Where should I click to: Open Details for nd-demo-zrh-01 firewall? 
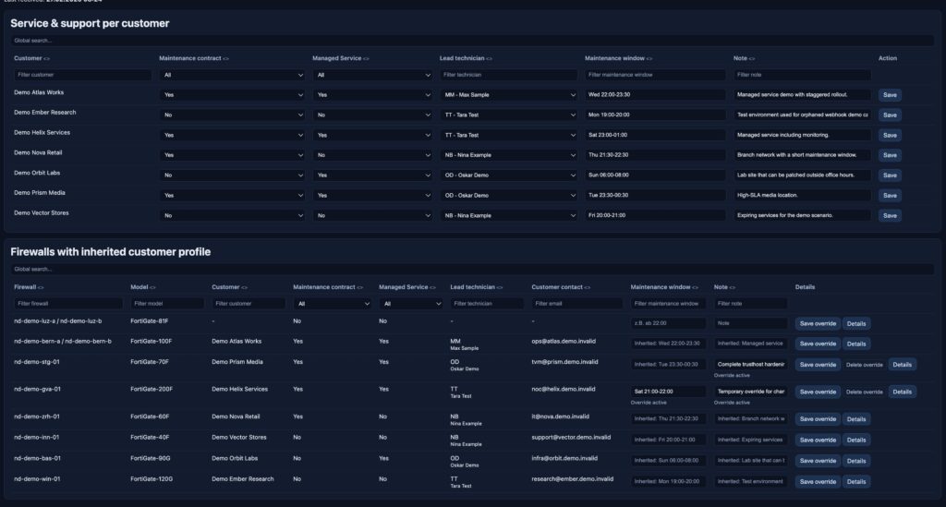pyautogui.click(x=855, y=418)
